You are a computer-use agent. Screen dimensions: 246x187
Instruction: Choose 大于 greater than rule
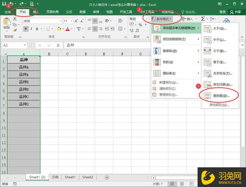tap(220, 29)
